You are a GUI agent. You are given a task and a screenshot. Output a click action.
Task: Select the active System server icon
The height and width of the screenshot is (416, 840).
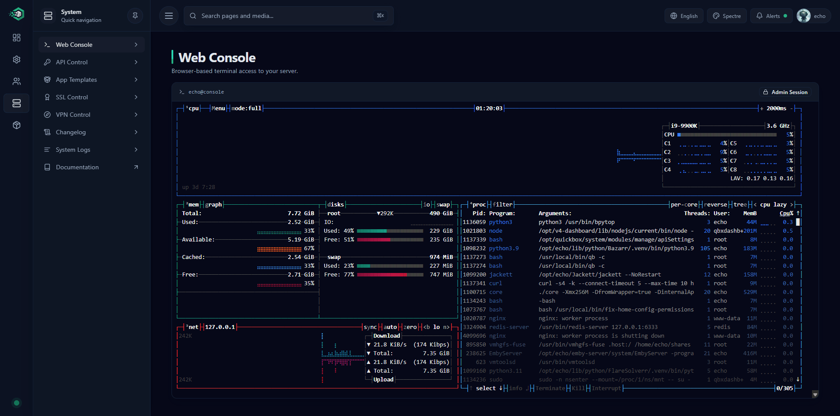point(17,103)
